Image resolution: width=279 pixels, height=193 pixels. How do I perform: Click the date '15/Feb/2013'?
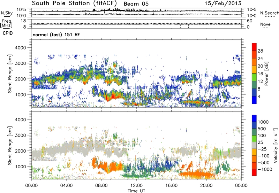(x=223, y=3)
